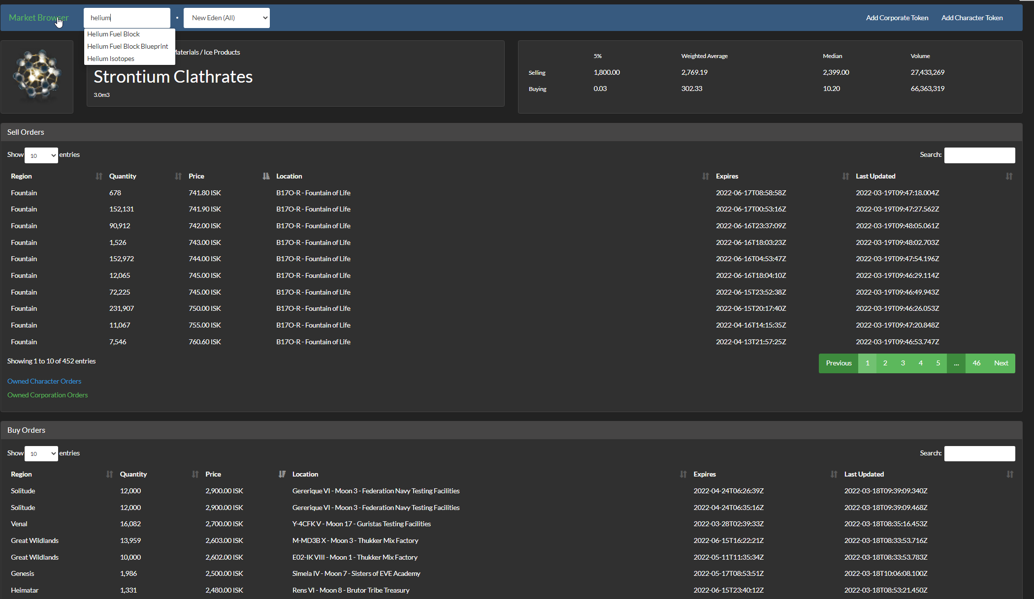Sort Buy Orders by Location sort icon
Image resolution: width=1034 pixels, height=599 pixels.
683,474
